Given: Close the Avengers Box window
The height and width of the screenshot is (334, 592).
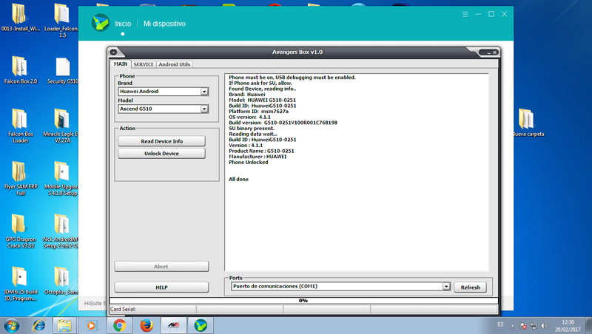Looking at the screenshot, I should [x=494, y=52].
